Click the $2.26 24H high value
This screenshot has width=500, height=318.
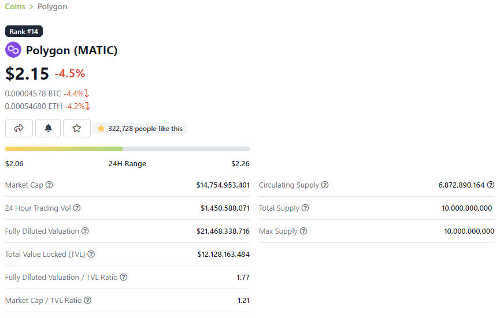click(240, 163)
